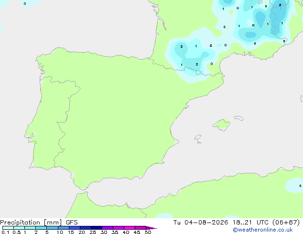The width and height of the screenshot is (303, 234).
Task: Click the 0 value in northwest Atlantic
Action: click(x=25, y=3)
